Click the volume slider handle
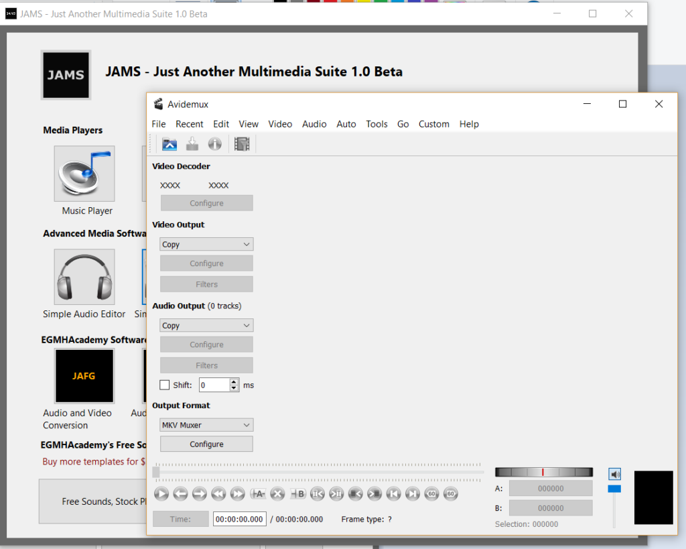 [x=614, y=489]
